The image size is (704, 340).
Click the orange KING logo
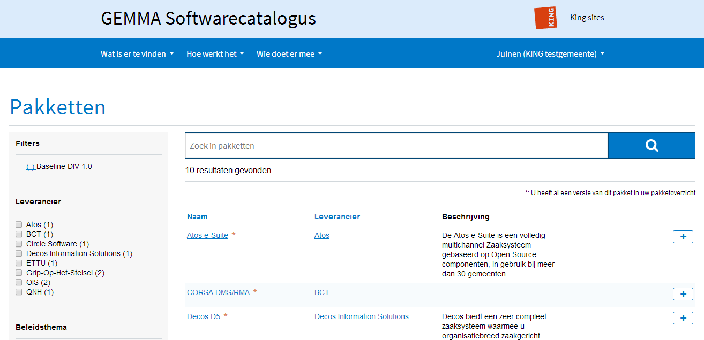(x=546, y=18)
